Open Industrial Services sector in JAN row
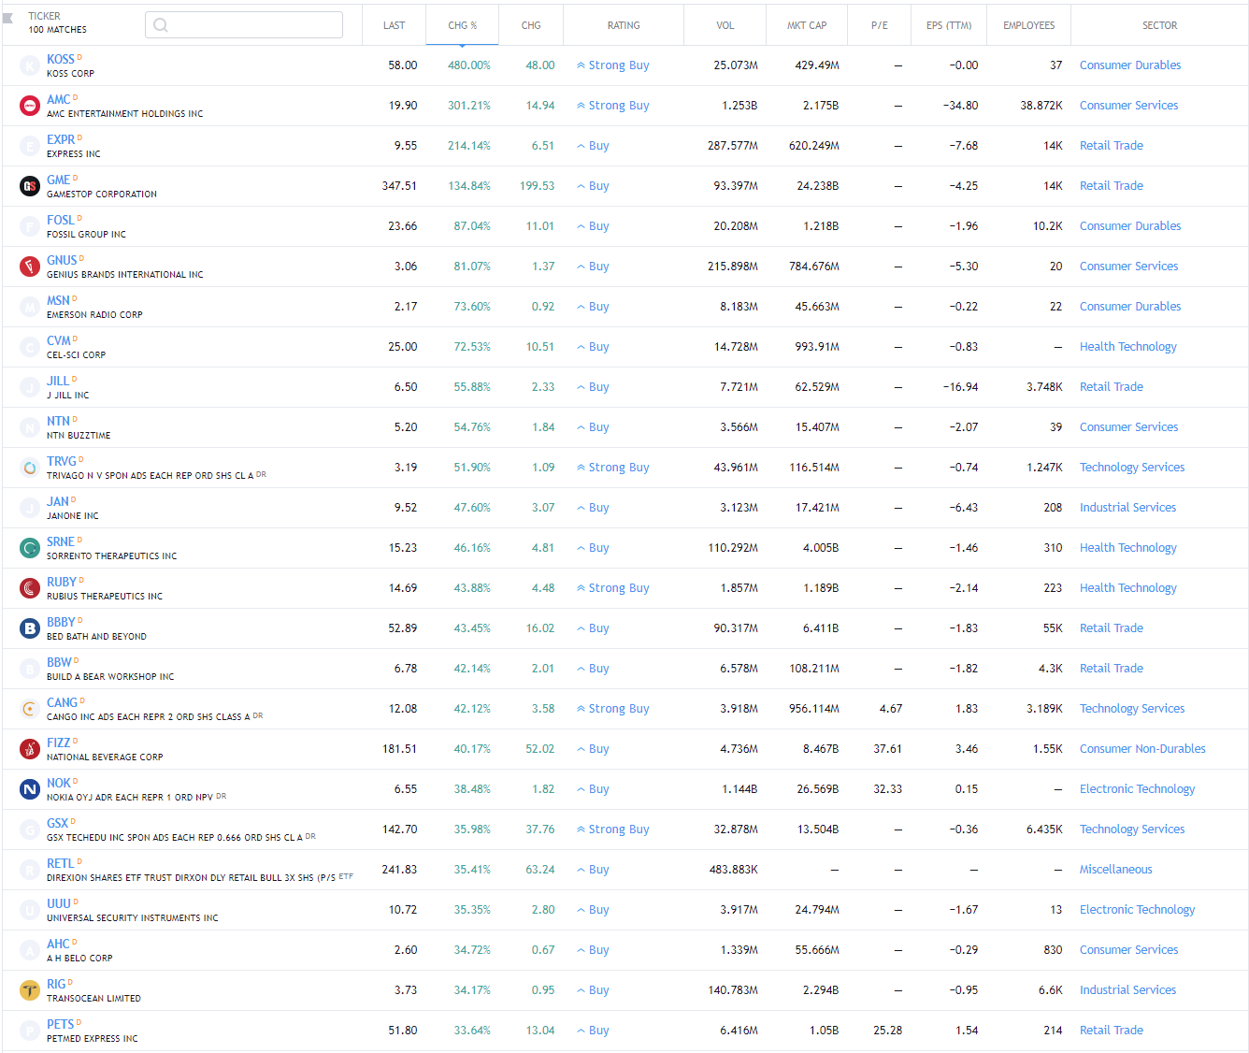This screenshot has width=1249, height=1053. pos(1127,508)
